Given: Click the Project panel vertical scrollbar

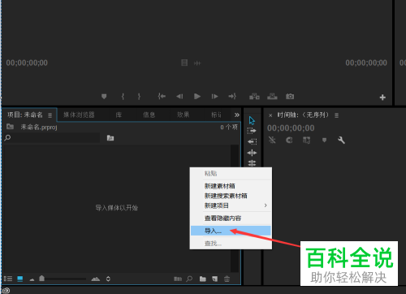Looking at the screenshot, I should click(x=235, y=209).
